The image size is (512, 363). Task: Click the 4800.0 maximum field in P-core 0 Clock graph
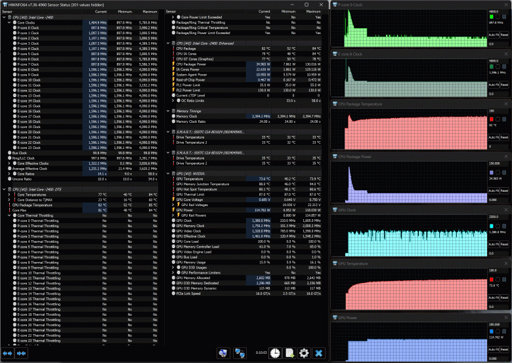498,11
